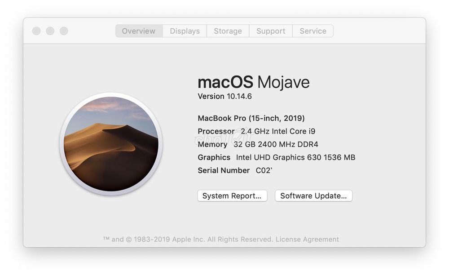This screenshot has width=449, height=276.
Task: Click the Memory label
Action: click(x=212, y=144)
